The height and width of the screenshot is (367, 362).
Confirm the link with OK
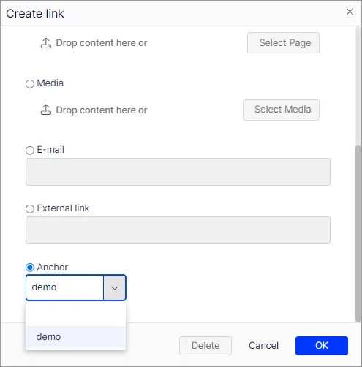[x=322, y=346]
